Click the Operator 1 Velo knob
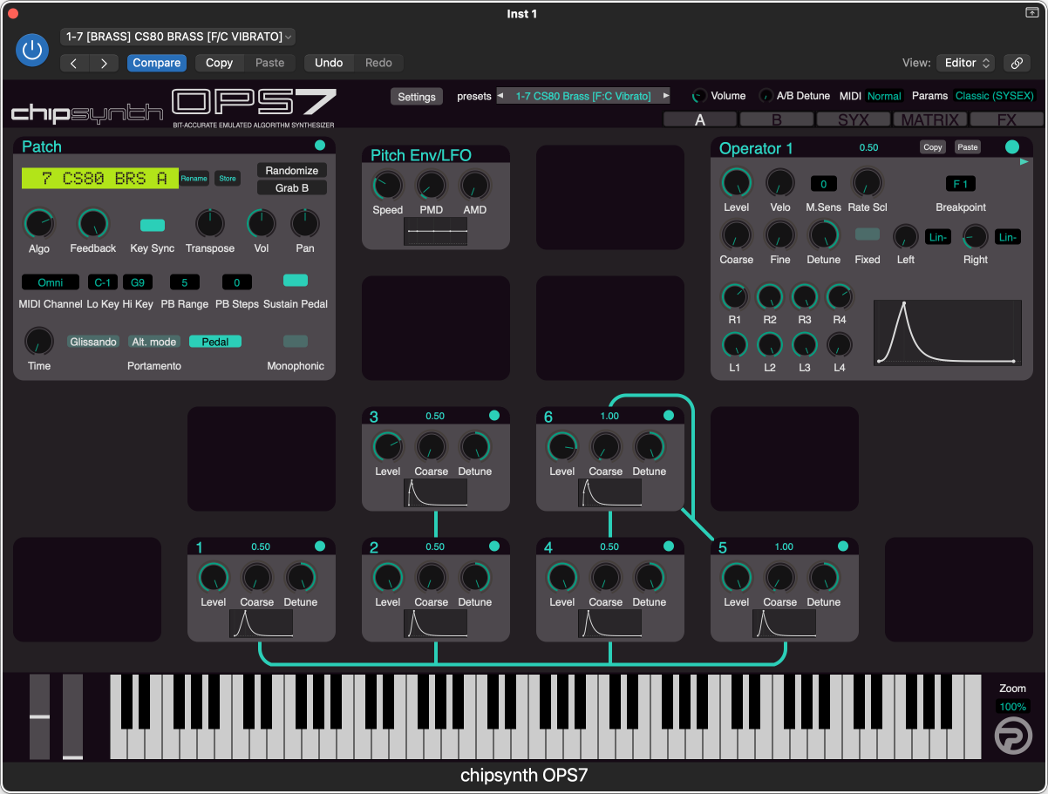This screenshot has height=794, width=1048. [x=780, y=183]
